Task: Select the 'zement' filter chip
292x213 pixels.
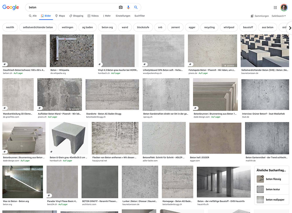Action: pos(175,27)
